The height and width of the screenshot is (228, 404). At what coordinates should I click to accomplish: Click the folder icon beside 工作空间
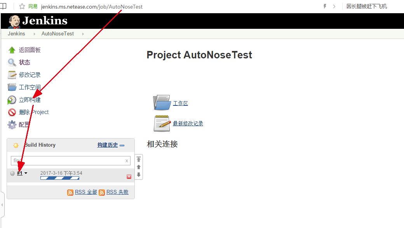(x=12, y=87)
